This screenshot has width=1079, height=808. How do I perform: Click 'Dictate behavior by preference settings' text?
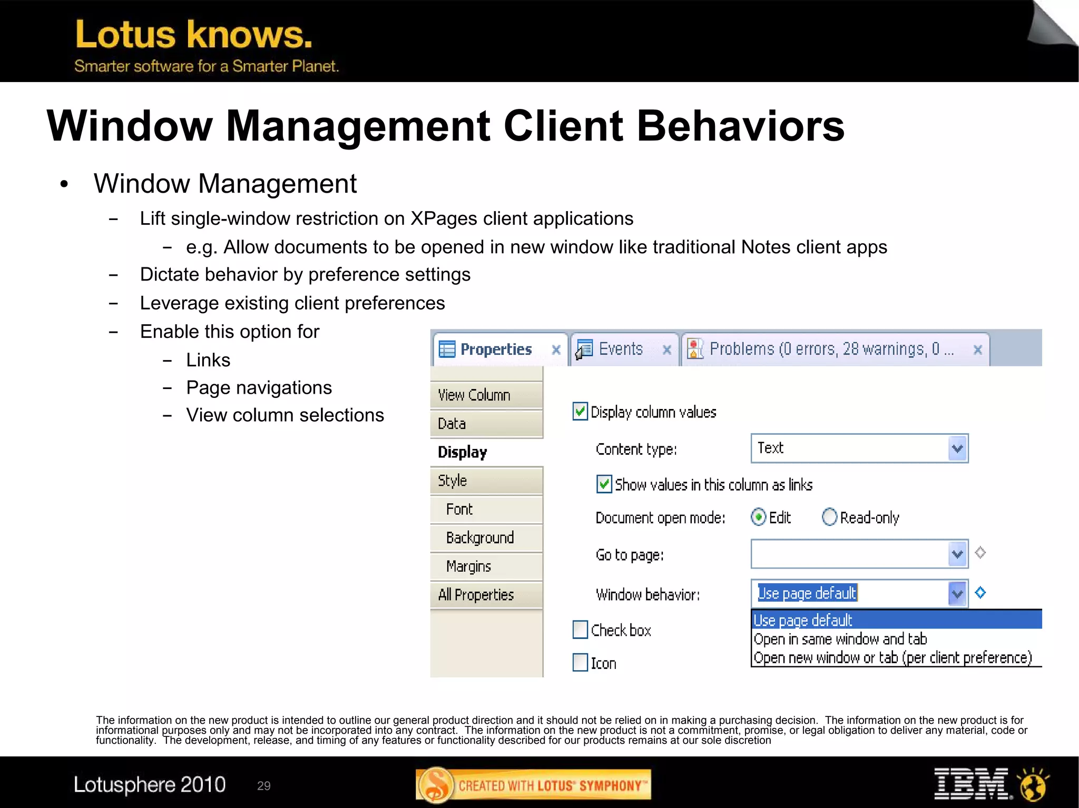pos(305,275)
